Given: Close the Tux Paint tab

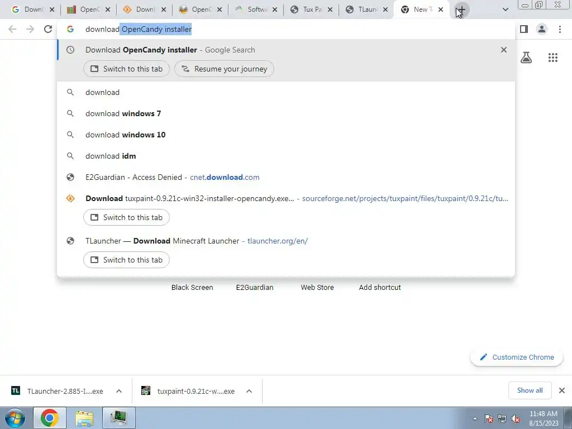Looking at the screenshot, I should [330, 10].
